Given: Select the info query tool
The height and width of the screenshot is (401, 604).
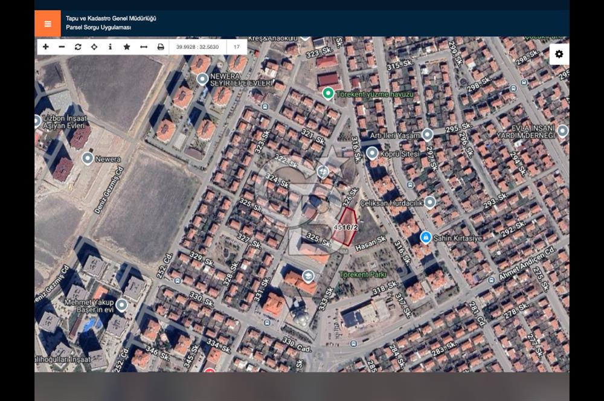Looking at the screenshot, I should (x=110, y=47).
